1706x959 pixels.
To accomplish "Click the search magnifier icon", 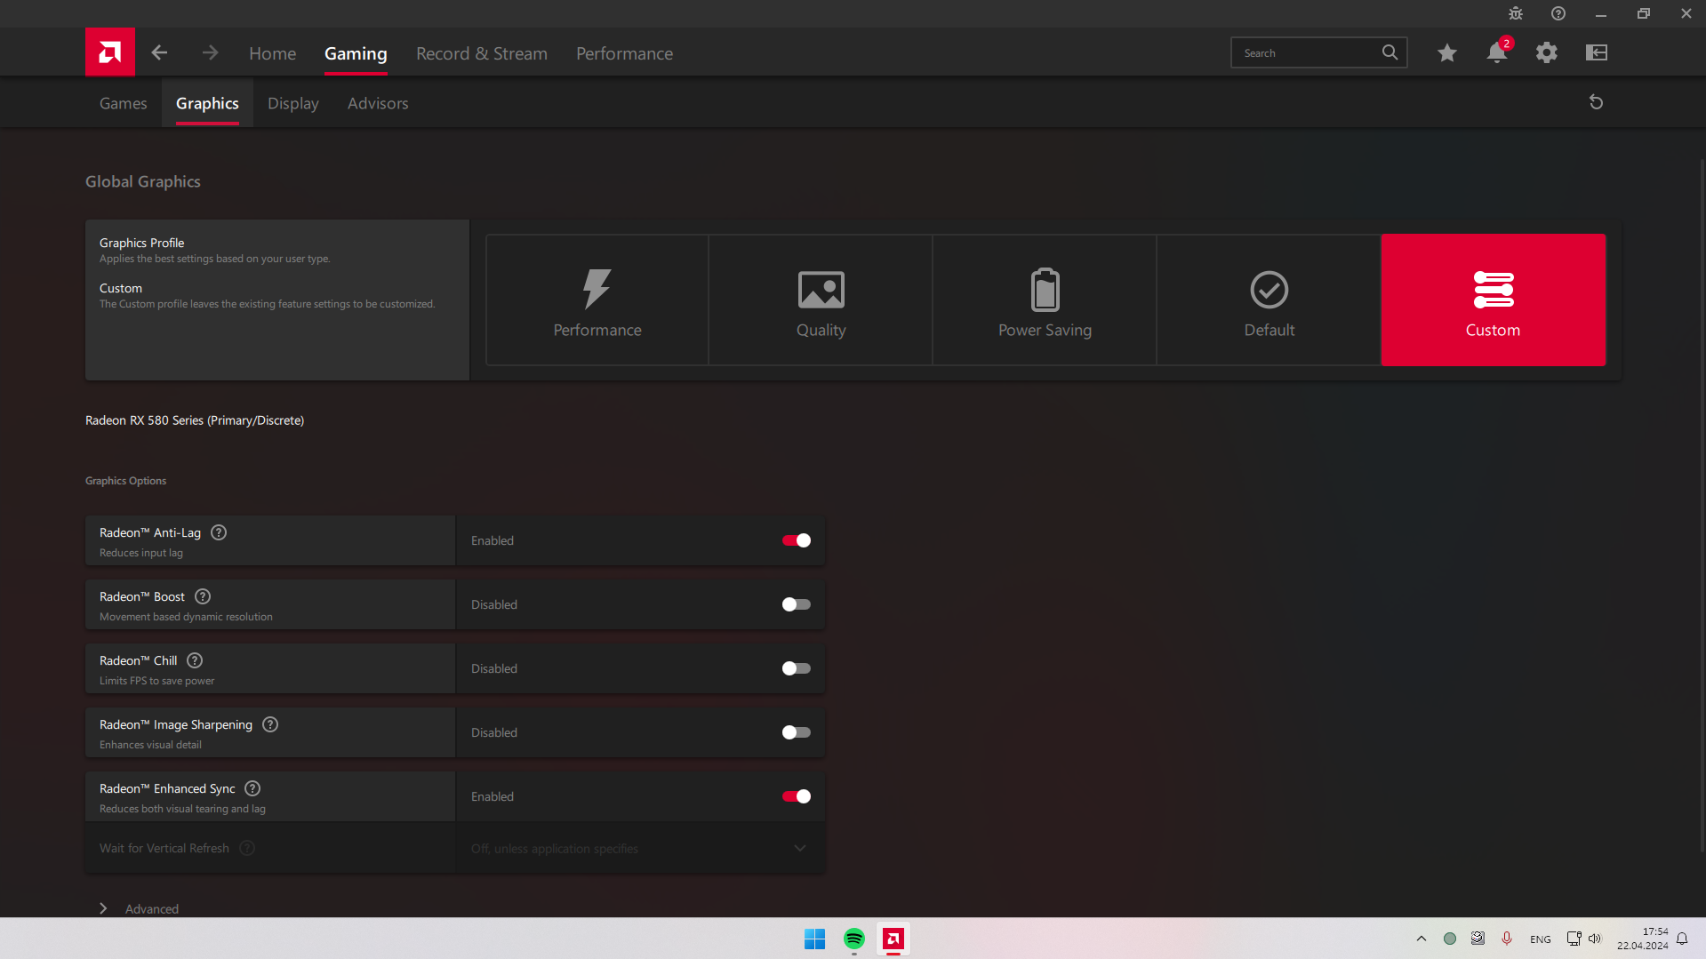I will [x=1390, y=52].
